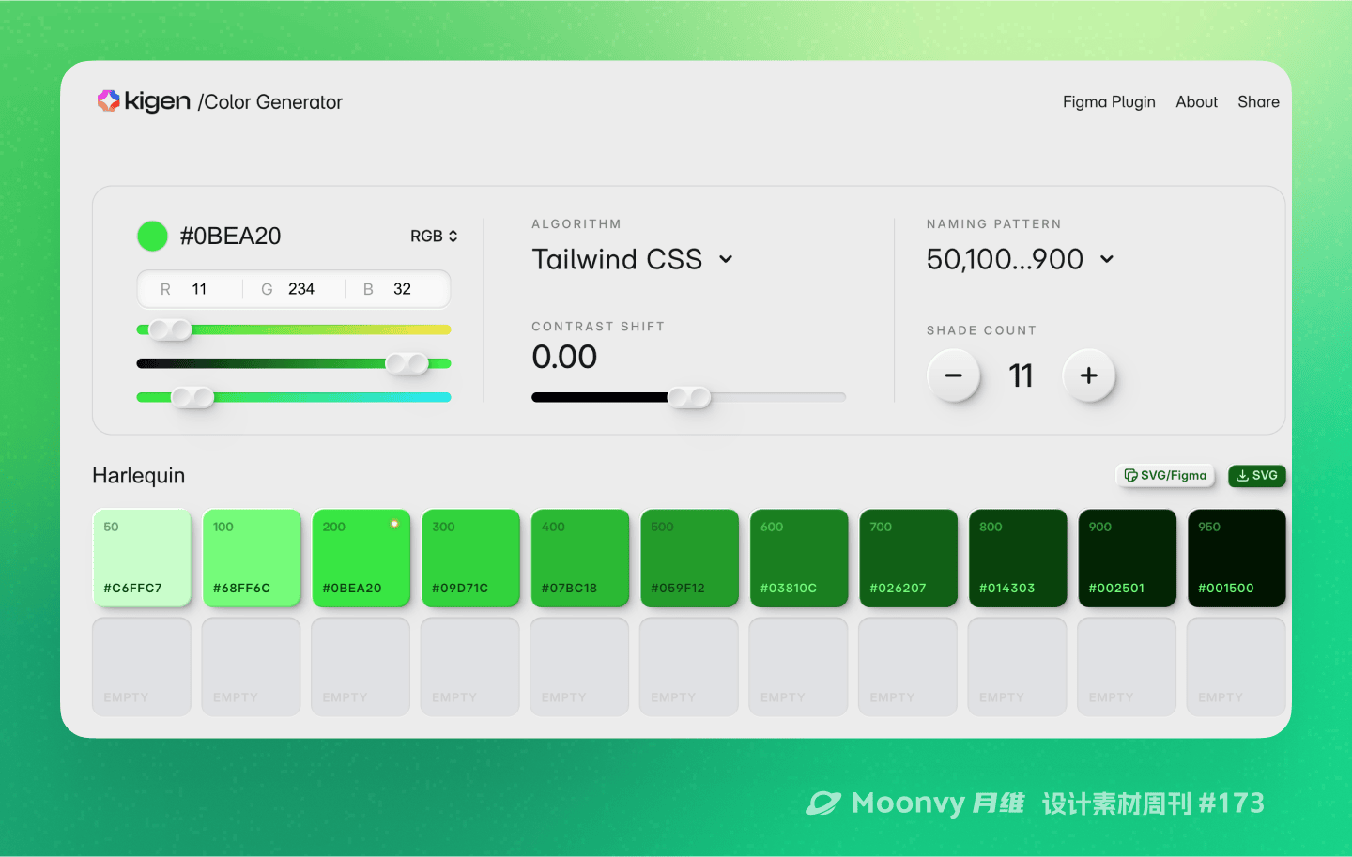
Task: Click the hue slider handle
Action: pos(170,329)
